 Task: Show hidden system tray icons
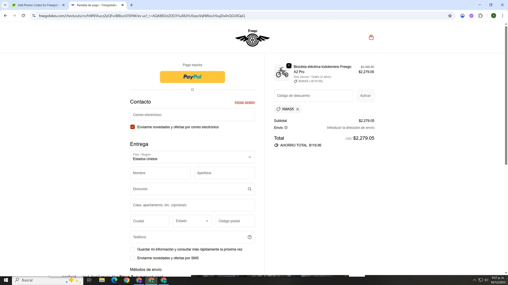474,280
